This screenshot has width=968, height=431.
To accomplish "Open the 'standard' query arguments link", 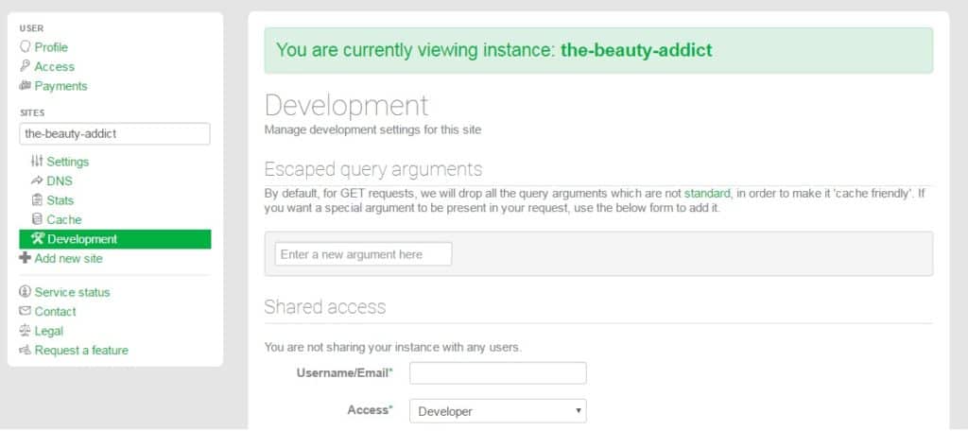I will coord(707,193).
